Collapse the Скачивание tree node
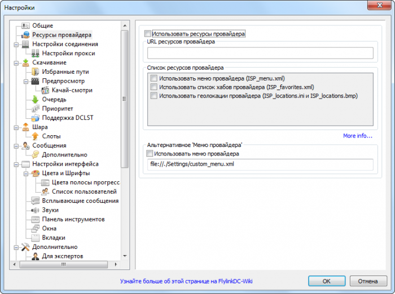This screenshot has height=294, width=395. click(16, 63)
